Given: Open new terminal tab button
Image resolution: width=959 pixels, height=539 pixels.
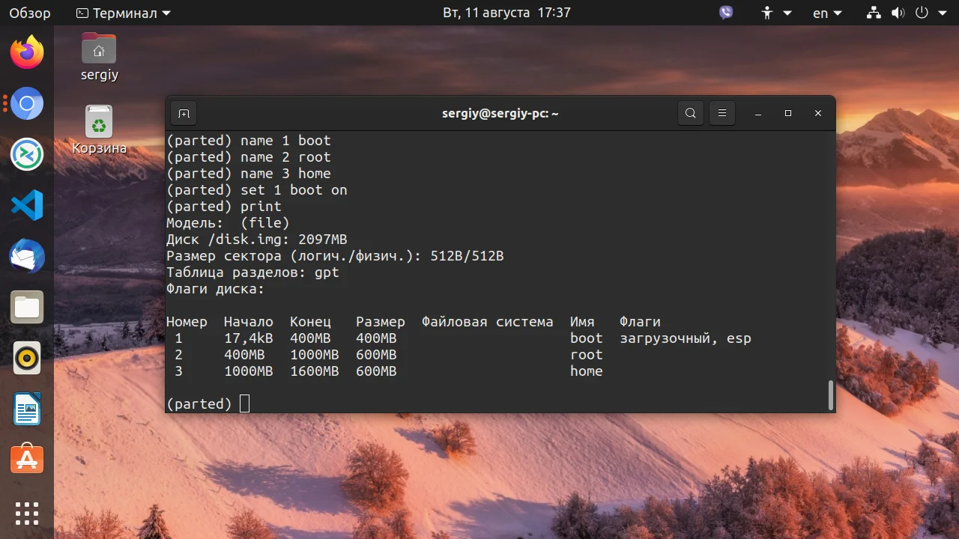Looking at the screenshot, I should [x=184, y=114].
